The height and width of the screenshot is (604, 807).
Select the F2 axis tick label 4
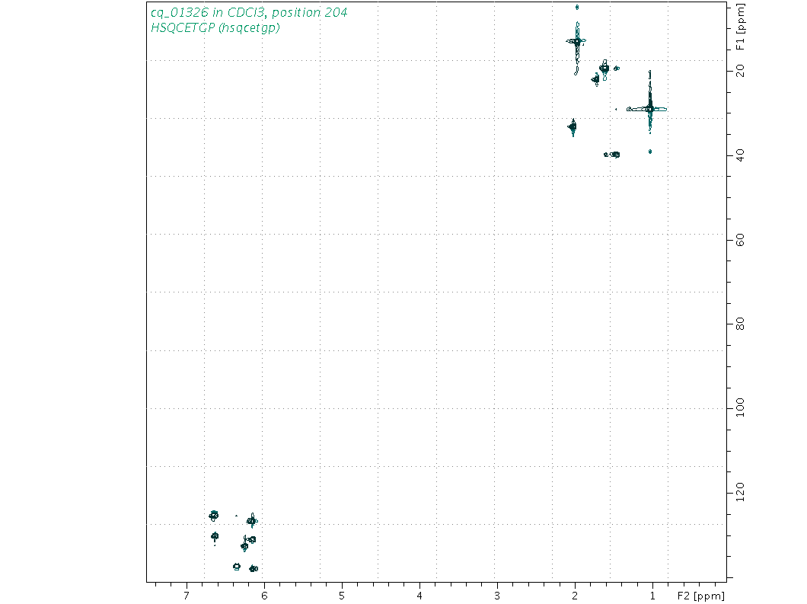pos(419,596)
